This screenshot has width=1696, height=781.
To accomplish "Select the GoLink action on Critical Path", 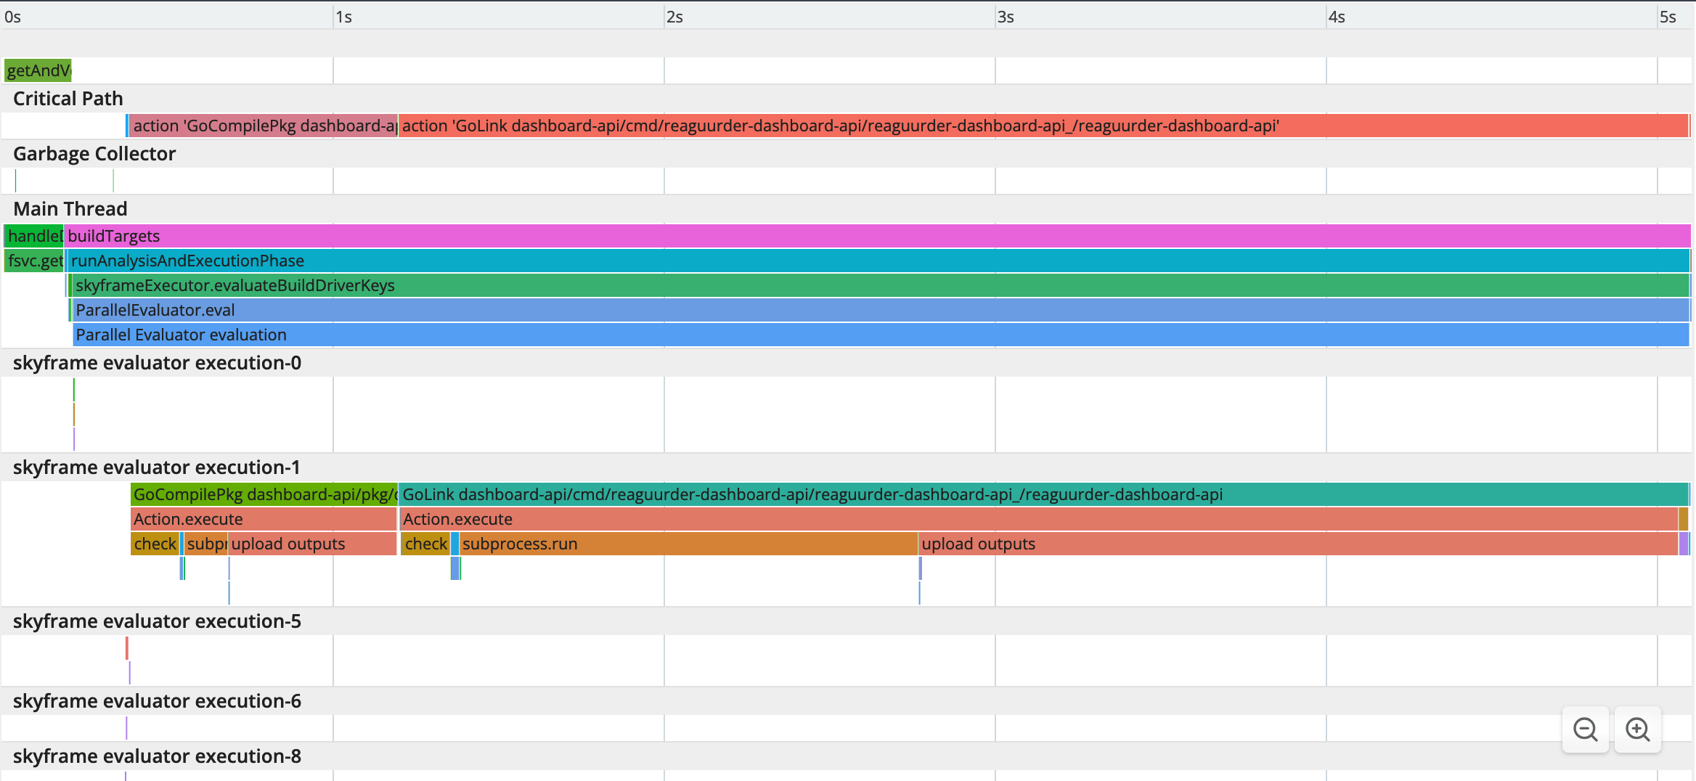I will tap(1043, 126).
